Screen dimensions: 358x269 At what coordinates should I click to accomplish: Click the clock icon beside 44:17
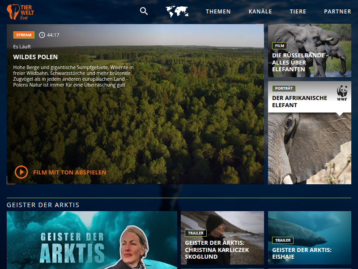pos(42,35)
